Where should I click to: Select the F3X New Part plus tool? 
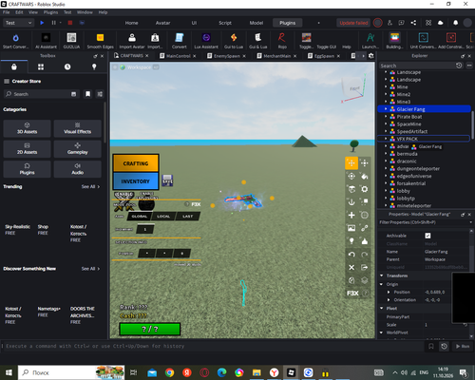coord(351,215)
